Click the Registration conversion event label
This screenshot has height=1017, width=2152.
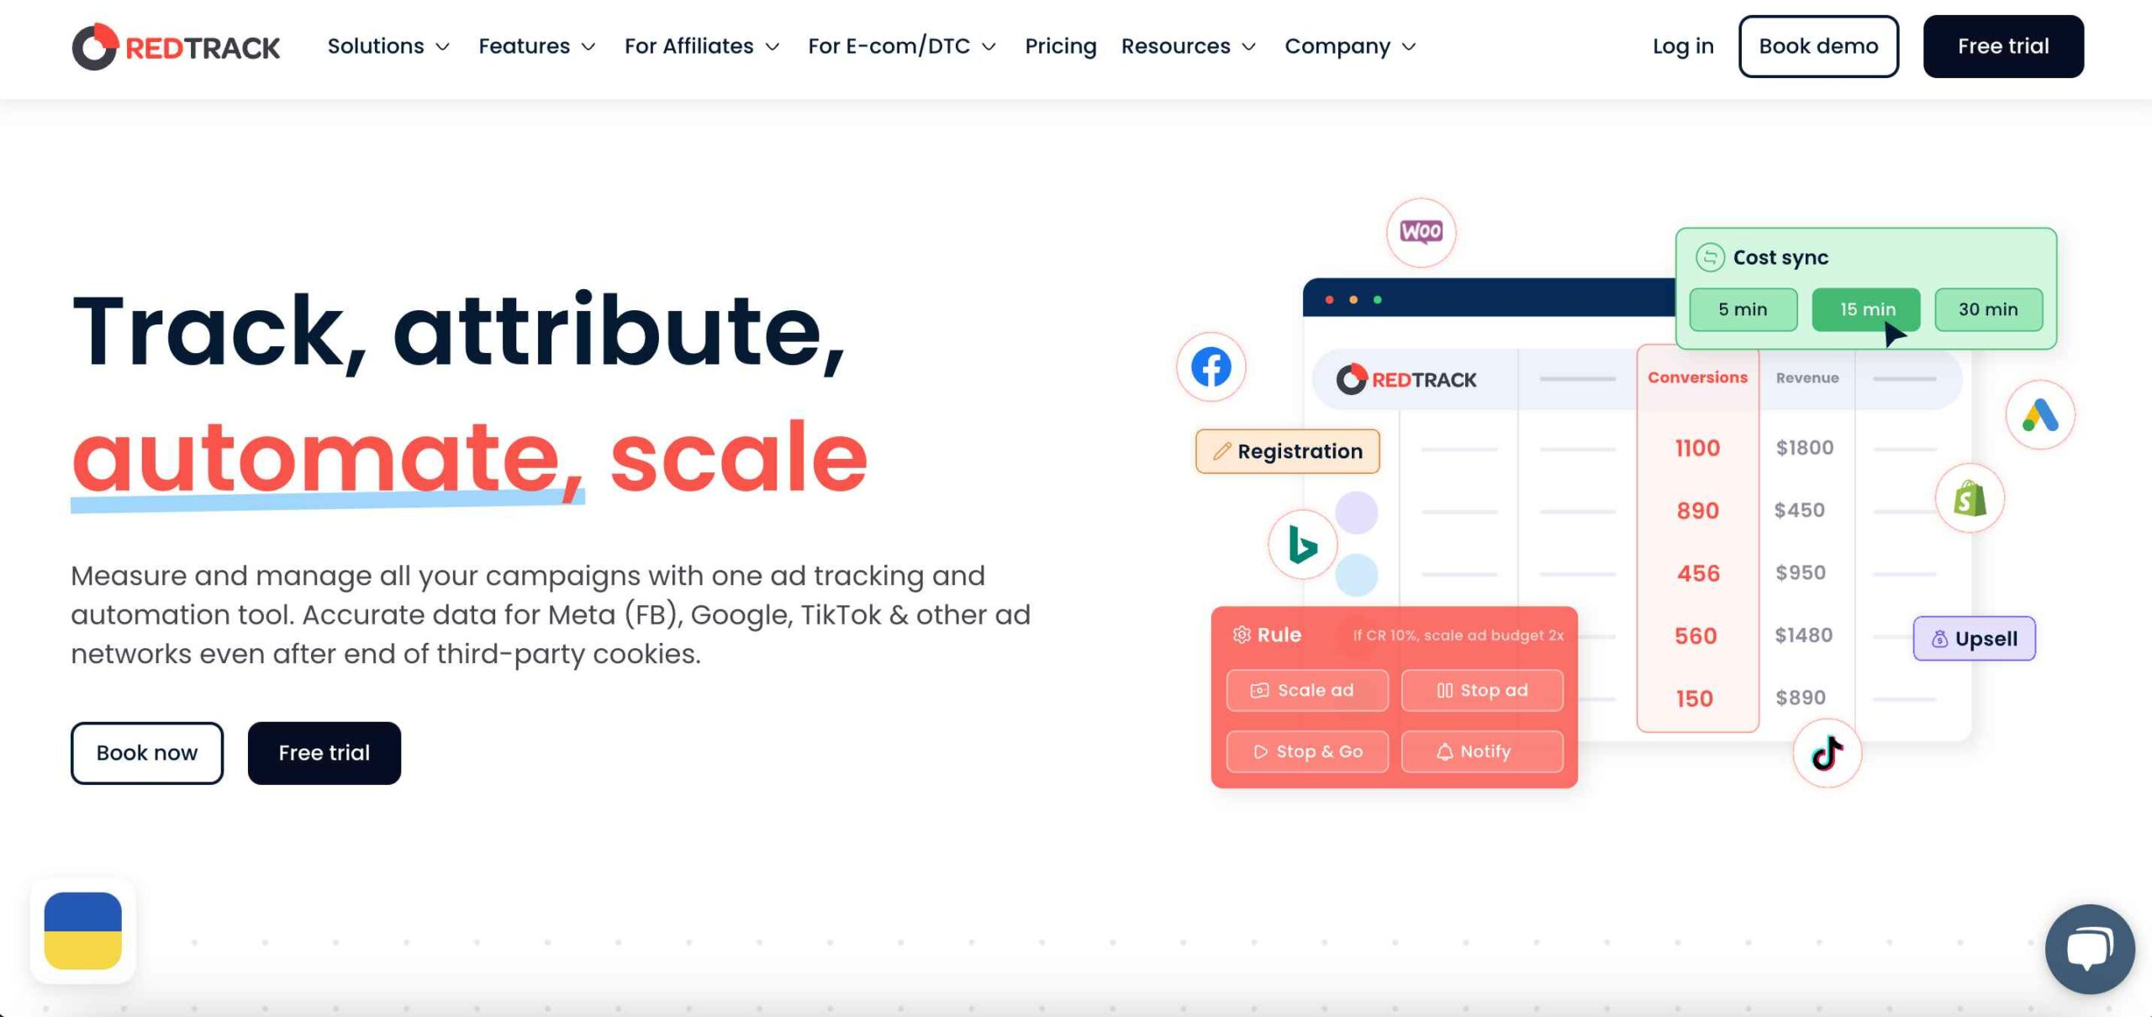pos(1287,451)
